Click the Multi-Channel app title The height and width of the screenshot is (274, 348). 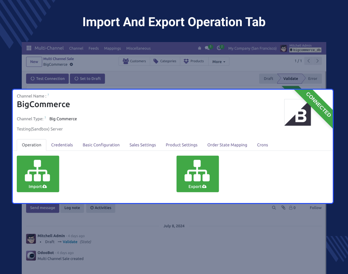coord(49,48)
